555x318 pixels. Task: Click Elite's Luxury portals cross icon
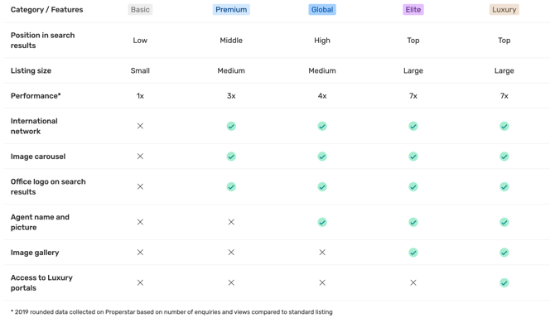click(x=413, y=282)
